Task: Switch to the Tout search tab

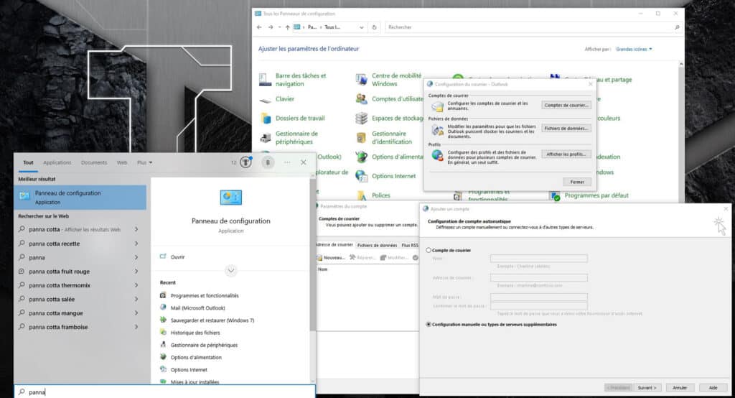Action: tap(28, 162)
